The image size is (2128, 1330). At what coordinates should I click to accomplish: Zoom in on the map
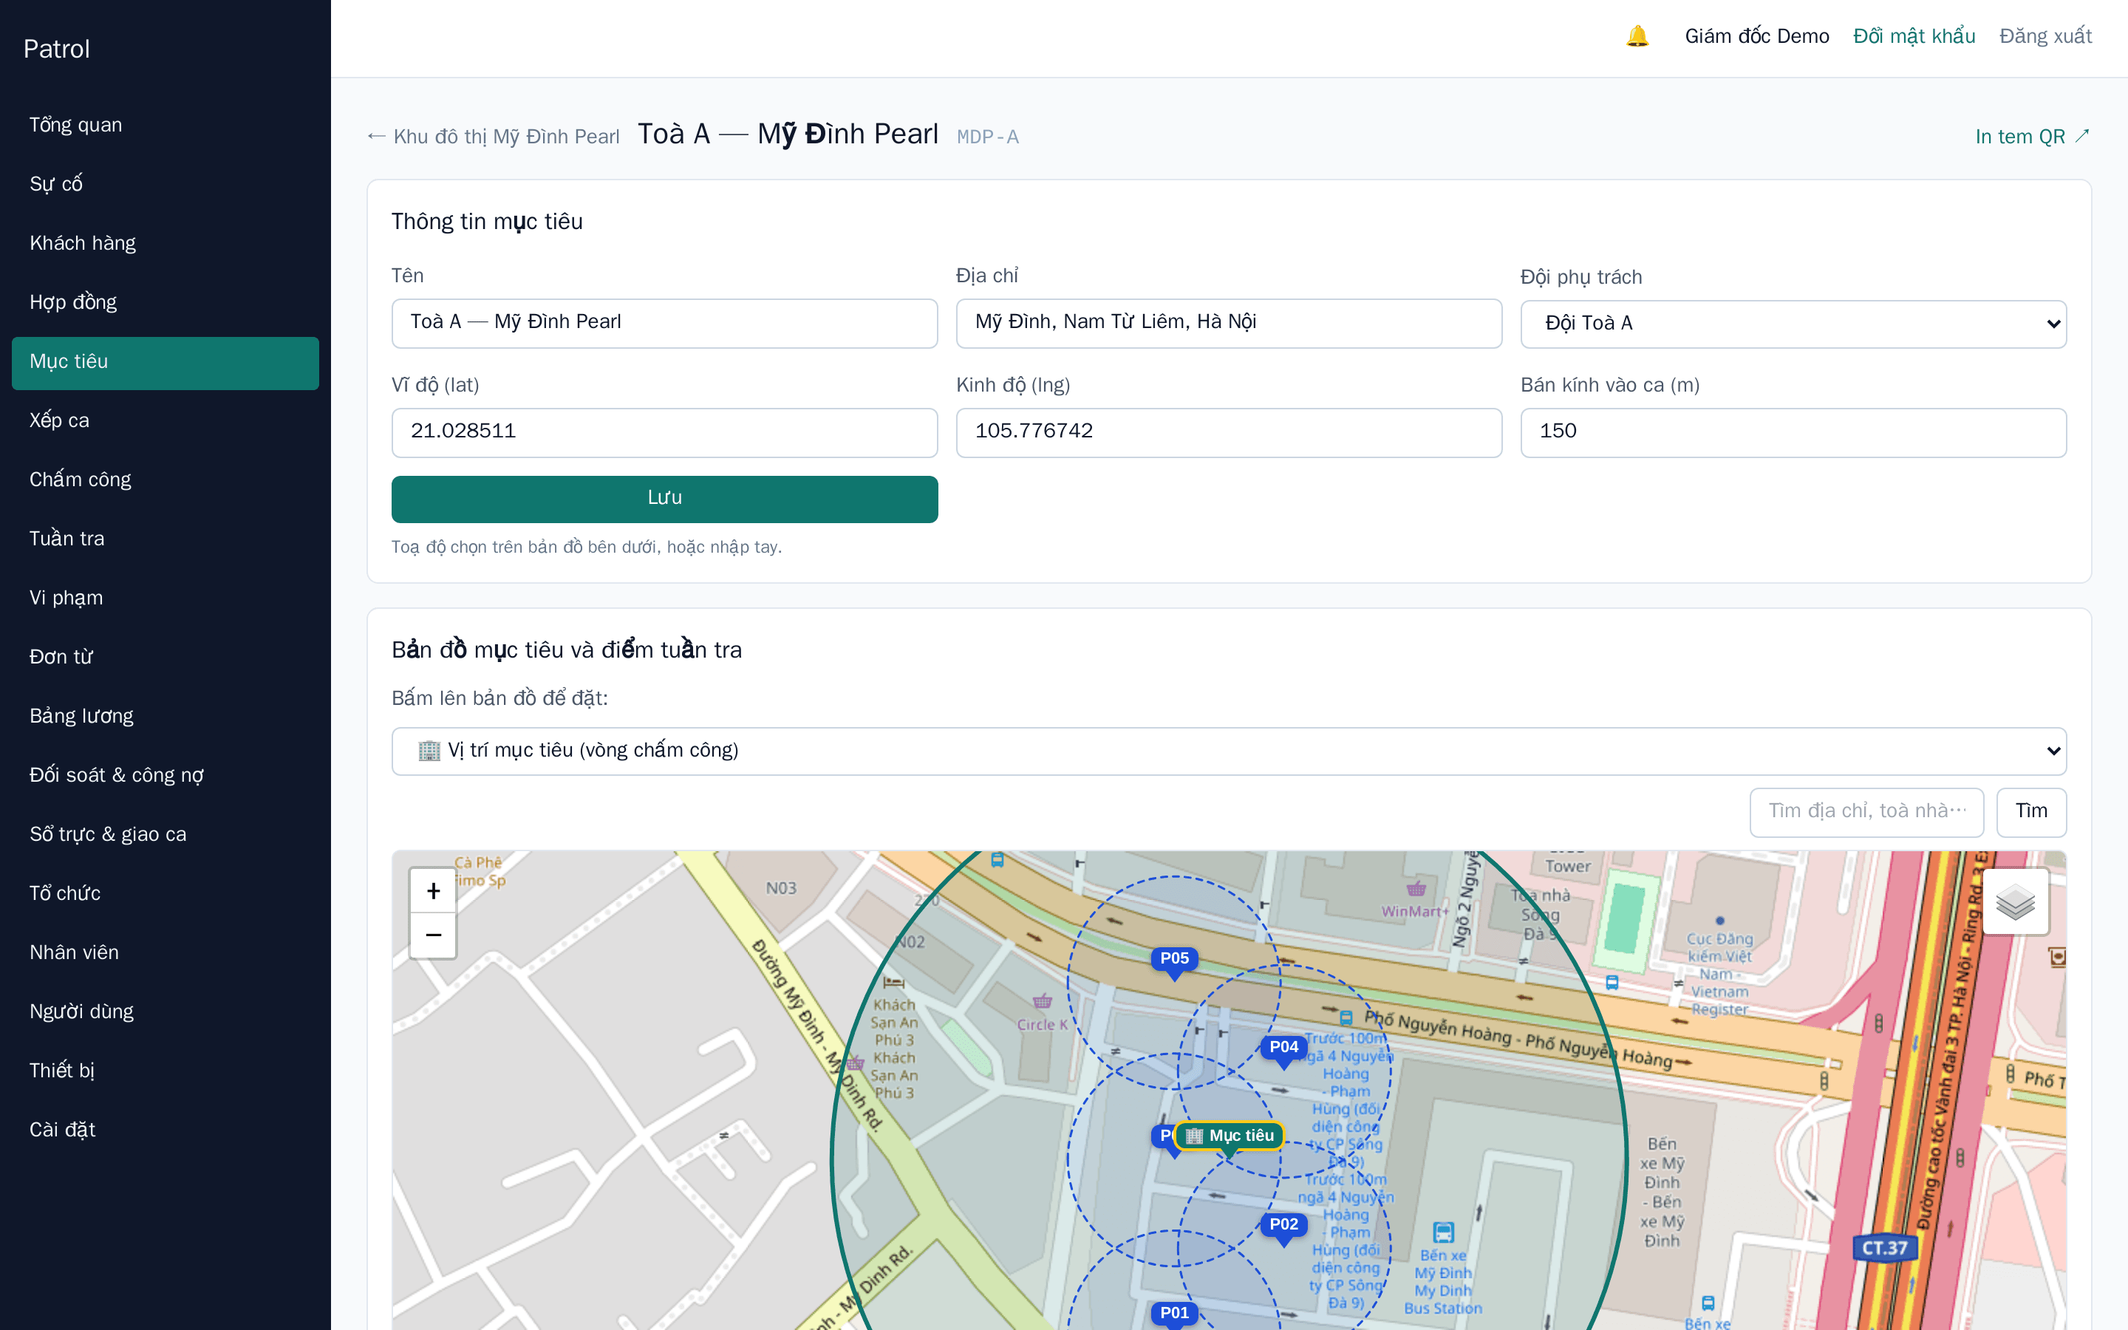point(434,891)
